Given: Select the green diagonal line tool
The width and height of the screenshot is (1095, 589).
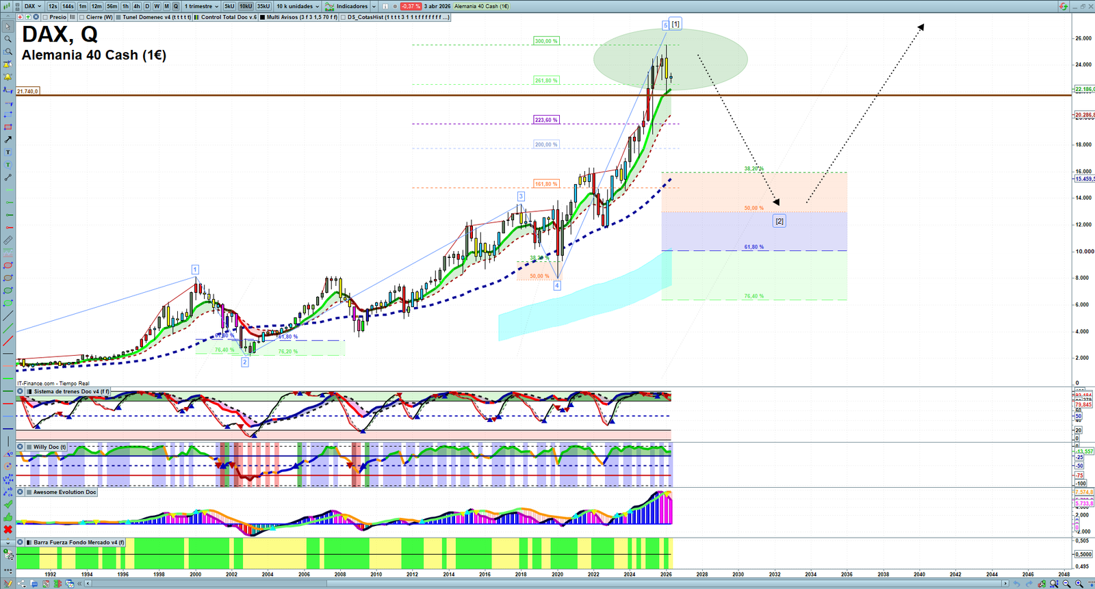Looking at the screenshot, I should pyautogui.click(x=8, y=328).
